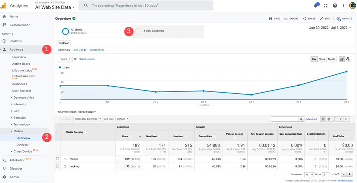Viewport: 357px width, 183px height.
Task: Check the mobile row checkbox
Action: point(58,159)
